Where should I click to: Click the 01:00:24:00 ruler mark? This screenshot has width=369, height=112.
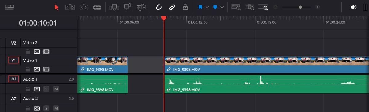(335, 22)
